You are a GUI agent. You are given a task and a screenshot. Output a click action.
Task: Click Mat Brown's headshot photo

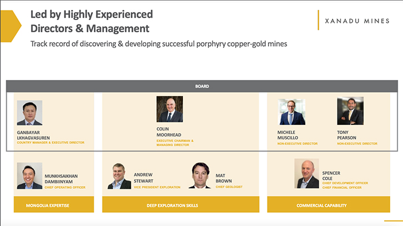coord(200,175)
